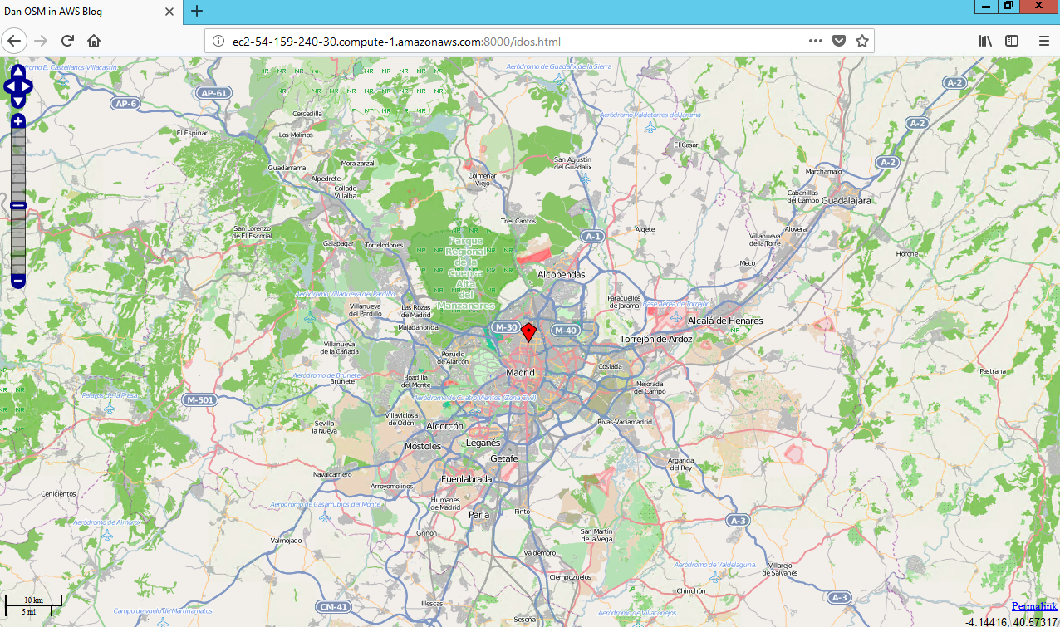This screenshot has height=627, width=1060.
Task: Pan the map down with the south arrow
Action: (x=18, y=101)
